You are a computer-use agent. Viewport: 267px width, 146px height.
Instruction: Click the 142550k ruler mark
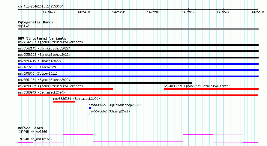click(x=153, y=12)
